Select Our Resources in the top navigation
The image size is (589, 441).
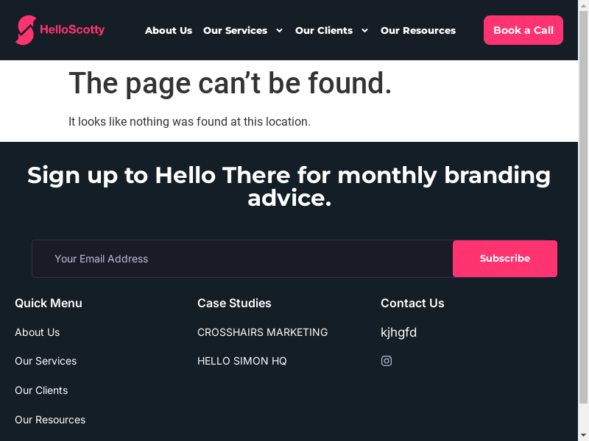pos(418,31)
